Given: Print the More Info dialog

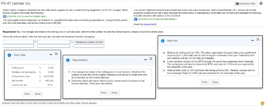Looking at the screenshot, I should 204,82.
